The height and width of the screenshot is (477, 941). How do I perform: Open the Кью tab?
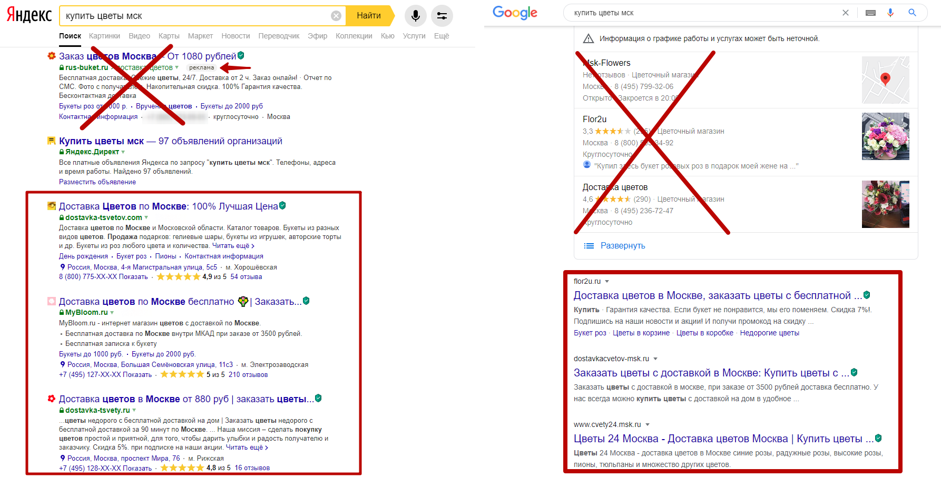click(388, 36)
